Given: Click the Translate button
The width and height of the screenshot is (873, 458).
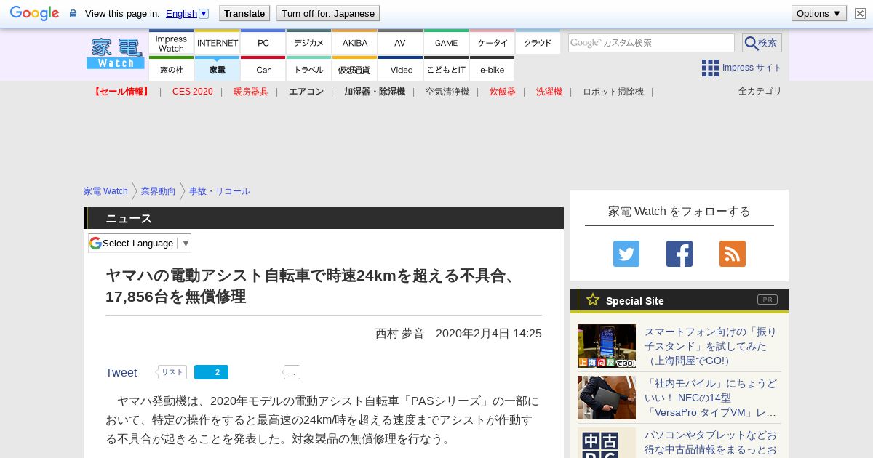Looking at the screenshot, I should [x=244, y=13].
